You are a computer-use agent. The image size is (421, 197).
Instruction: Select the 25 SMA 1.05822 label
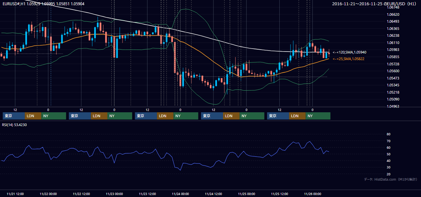coord(349,59)
